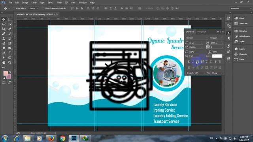Select the Ellipse shape tool
This screenshot has height=142, width=253.
tap(9, 58)
